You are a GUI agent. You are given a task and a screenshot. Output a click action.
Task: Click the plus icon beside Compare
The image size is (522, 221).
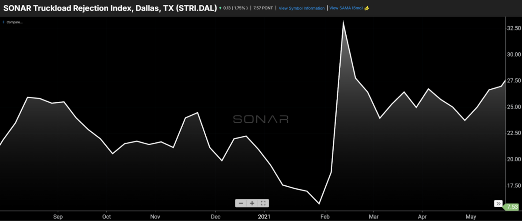[x=3, y=22]
